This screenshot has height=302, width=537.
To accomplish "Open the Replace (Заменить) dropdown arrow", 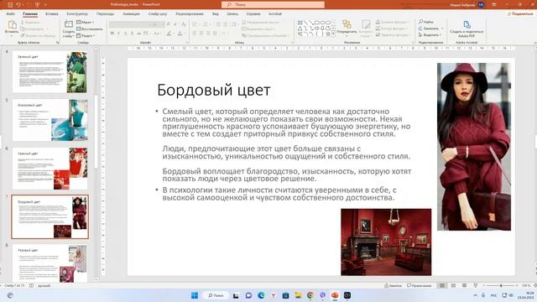I will (442, 29).
